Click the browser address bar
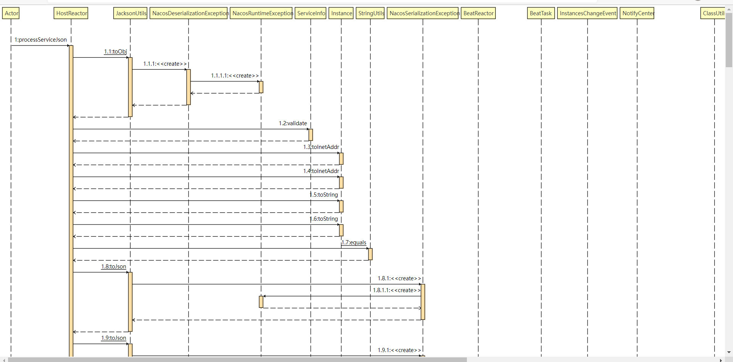This screenshot has width=733, height=362. 344,2
